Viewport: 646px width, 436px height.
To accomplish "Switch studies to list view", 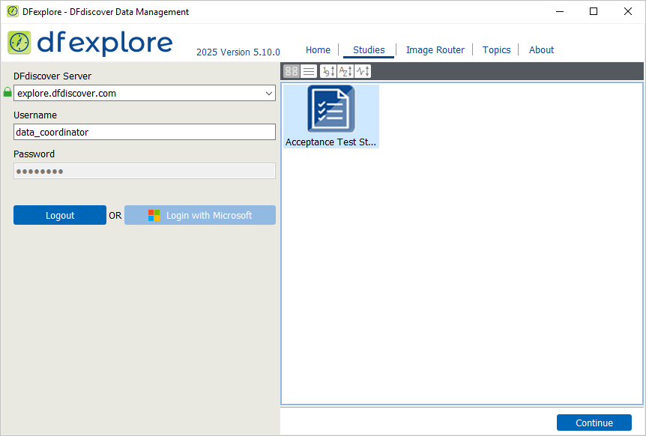I will click(309, 71).
